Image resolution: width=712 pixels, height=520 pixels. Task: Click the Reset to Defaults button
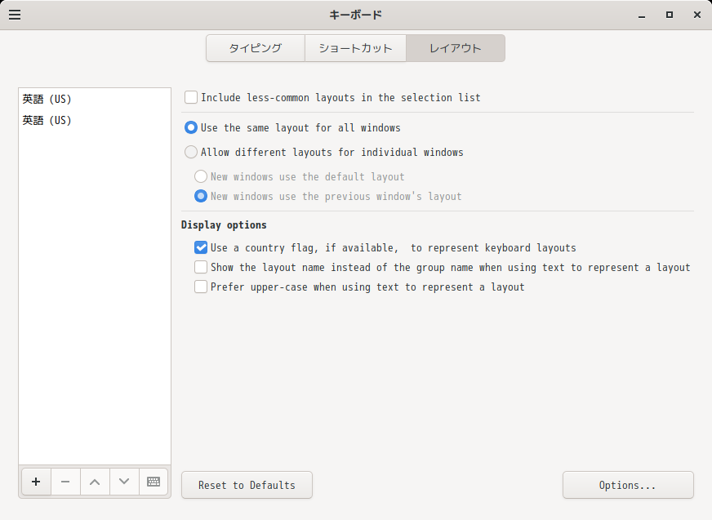click(x=247, y=485)
